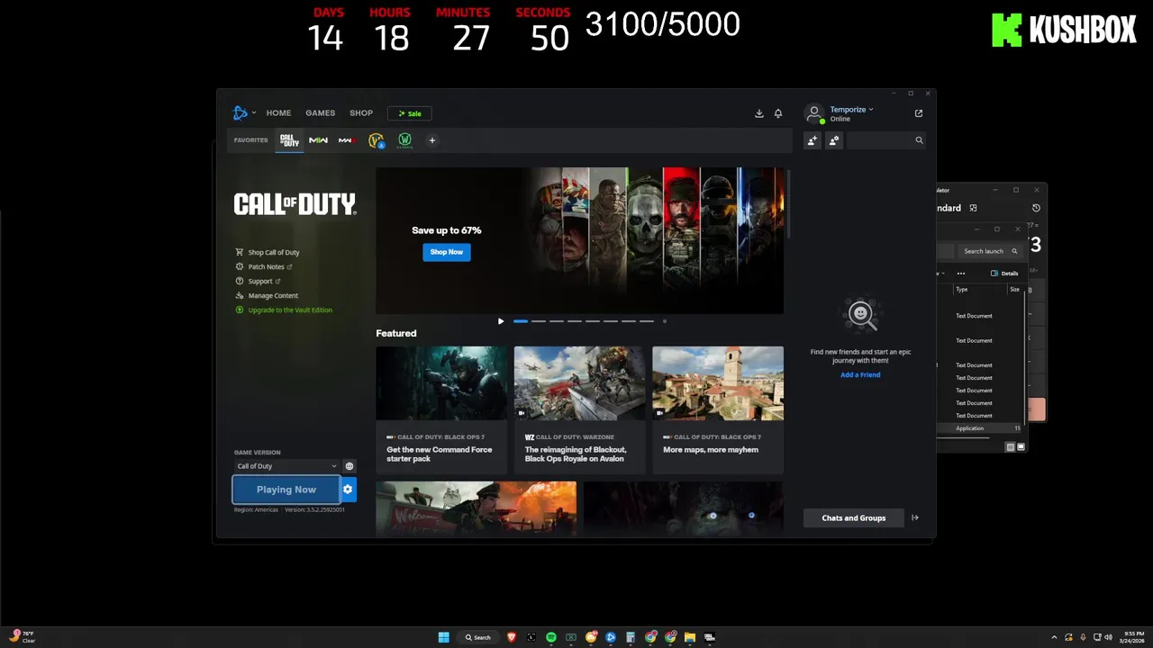Select the MWII game icon in favorites
Screen dimensions: 1153x648
318,140
